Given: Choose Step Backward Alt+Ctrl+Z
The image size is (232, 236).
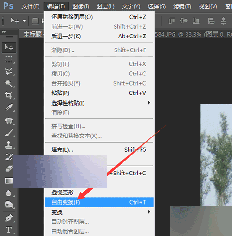Looking at the screenshot, I should tap(99, 37).
